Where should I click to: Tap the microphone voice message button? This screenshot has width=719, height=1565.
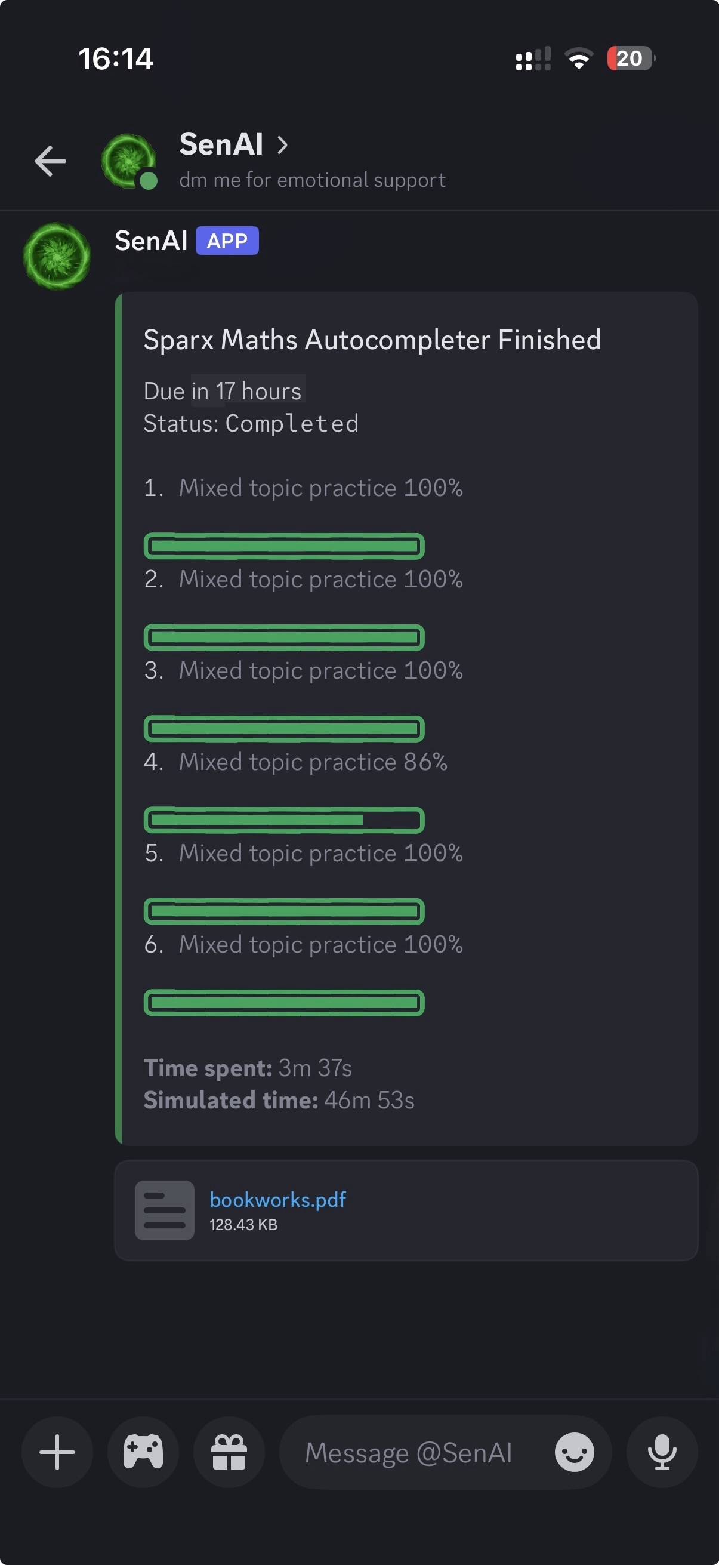(x=662, y=1452)
